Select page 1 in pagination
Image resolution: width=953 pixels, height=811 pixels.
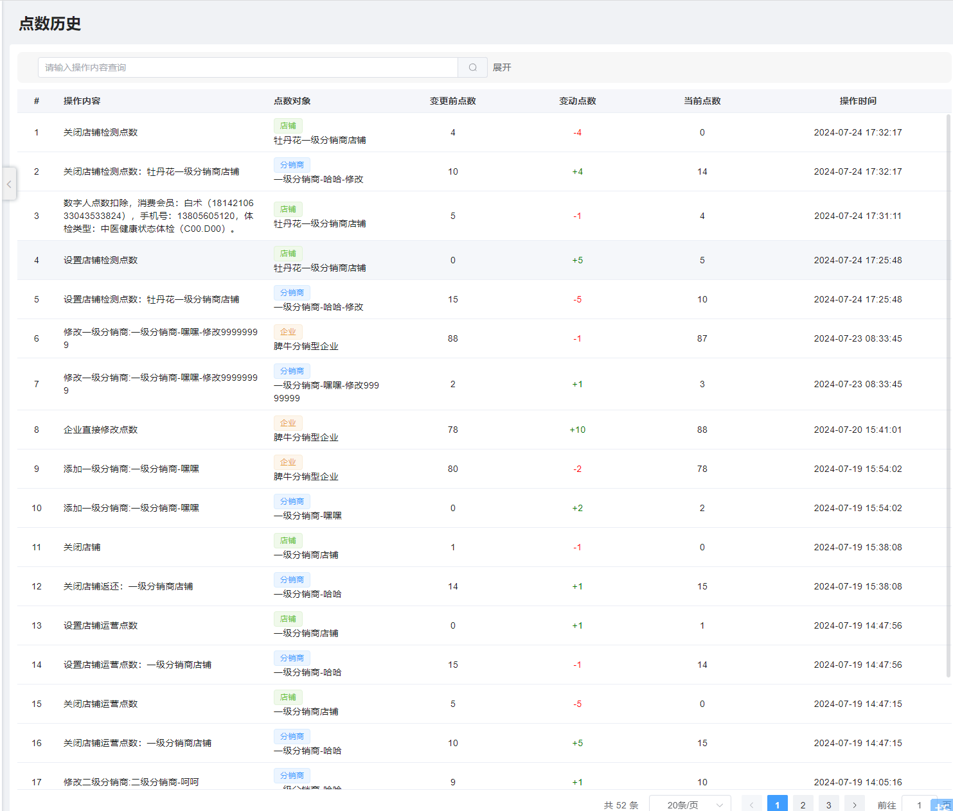777,805
